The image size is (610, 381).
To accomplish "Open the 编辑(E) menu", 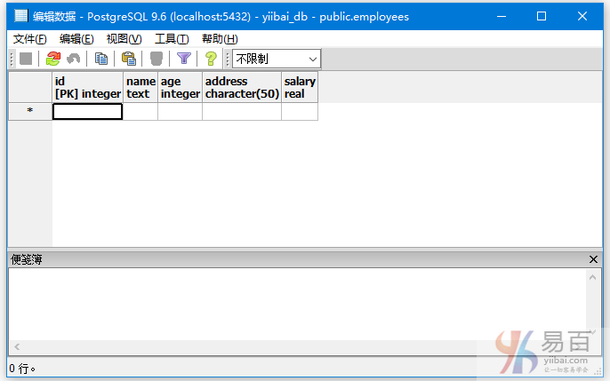I will click(x=76, y=38).
